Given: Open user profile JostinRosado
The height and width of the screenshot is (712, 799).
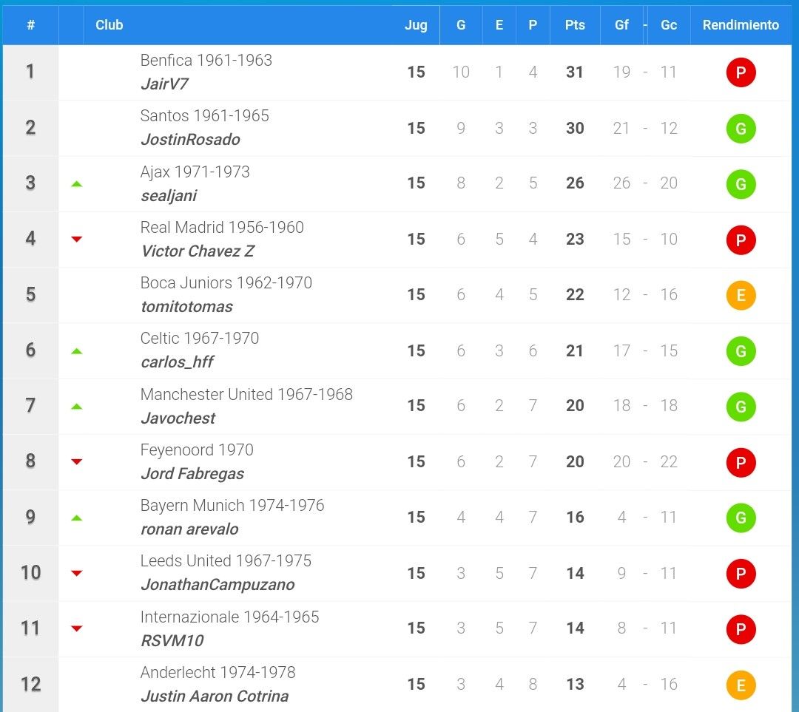Looking at the screenshot, I should click(x=190, y=140).
